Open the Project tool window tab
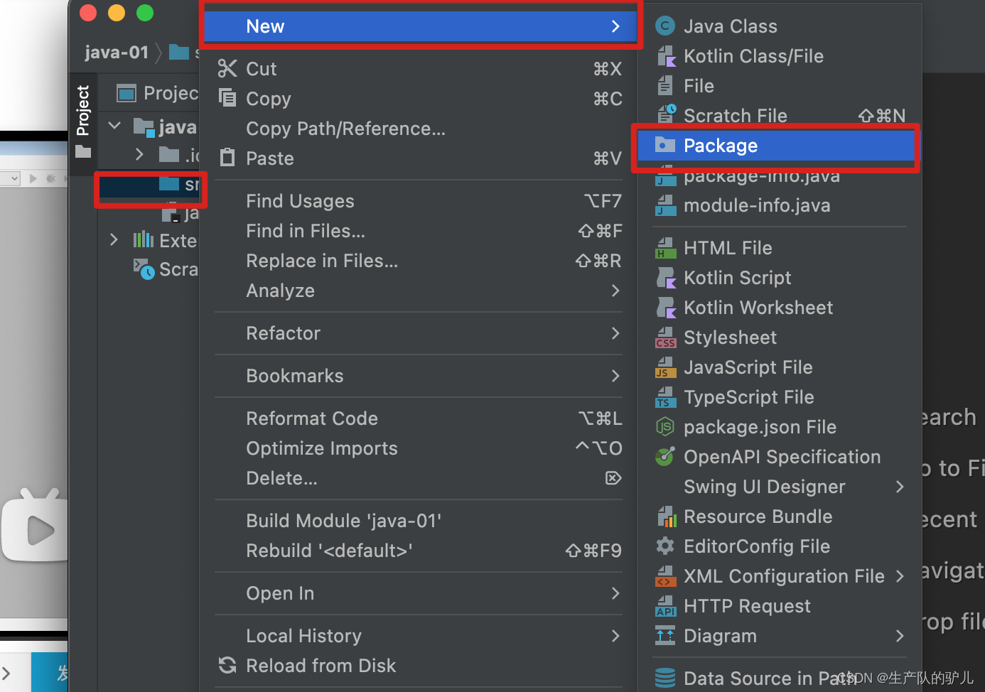 coord(83,121)
